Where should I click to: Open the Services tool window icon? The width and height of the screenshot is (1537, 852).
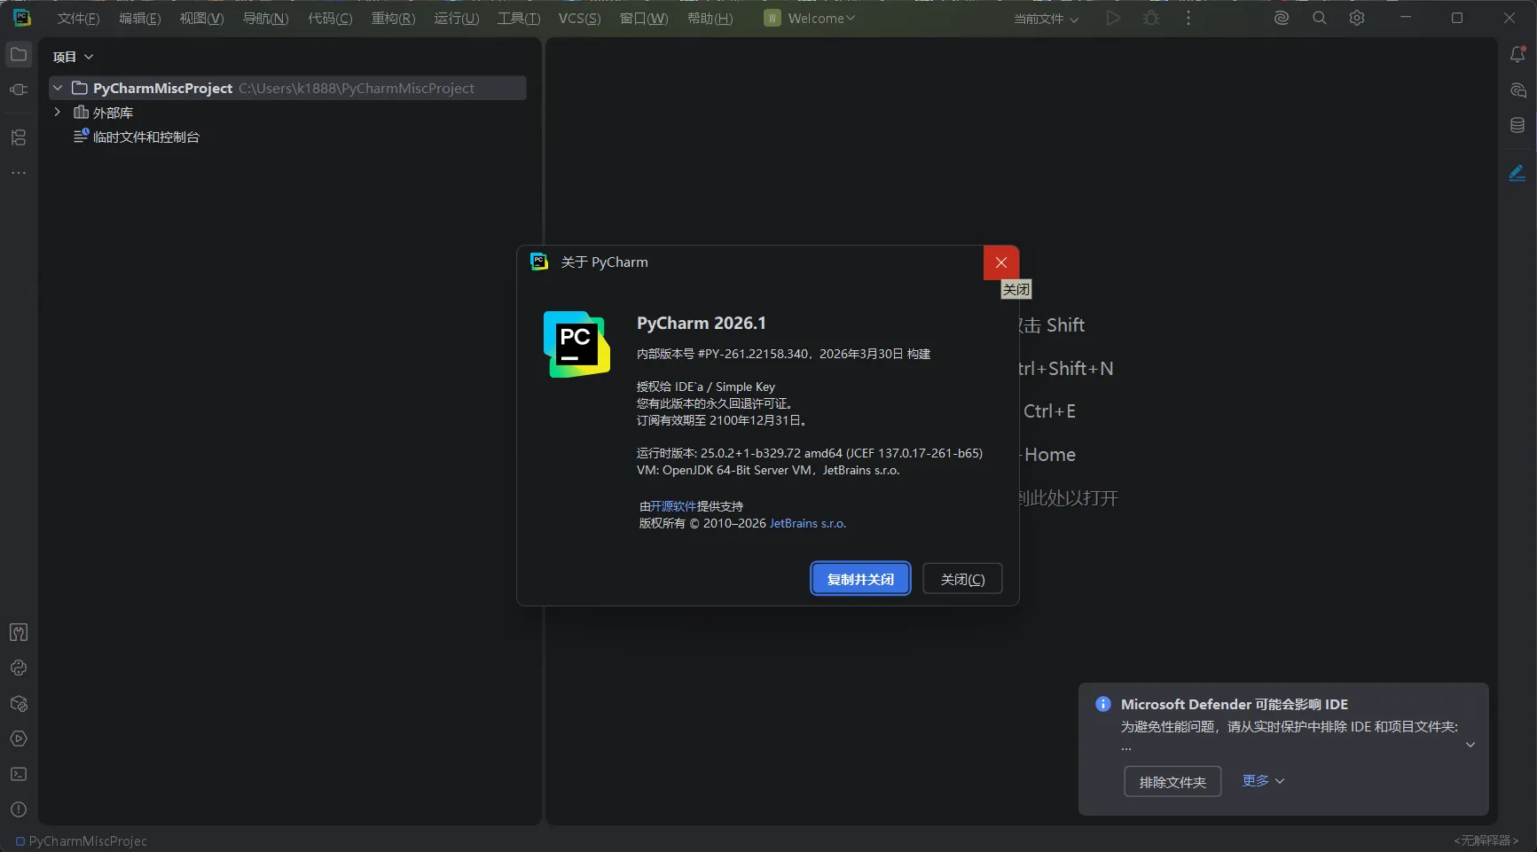pos(18,739)
